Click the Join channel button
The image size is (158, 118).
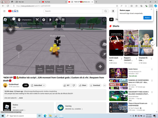coord(26,85)
